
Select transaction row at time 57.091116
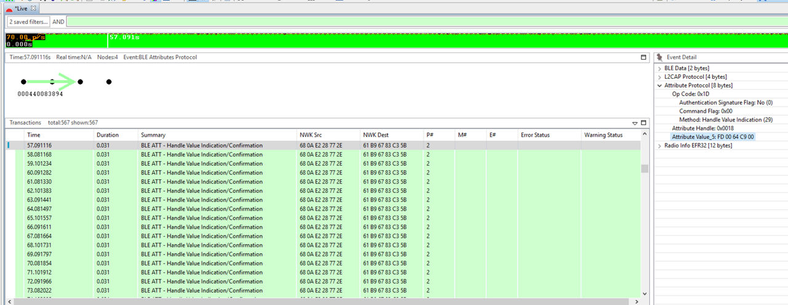click(323, 145)
